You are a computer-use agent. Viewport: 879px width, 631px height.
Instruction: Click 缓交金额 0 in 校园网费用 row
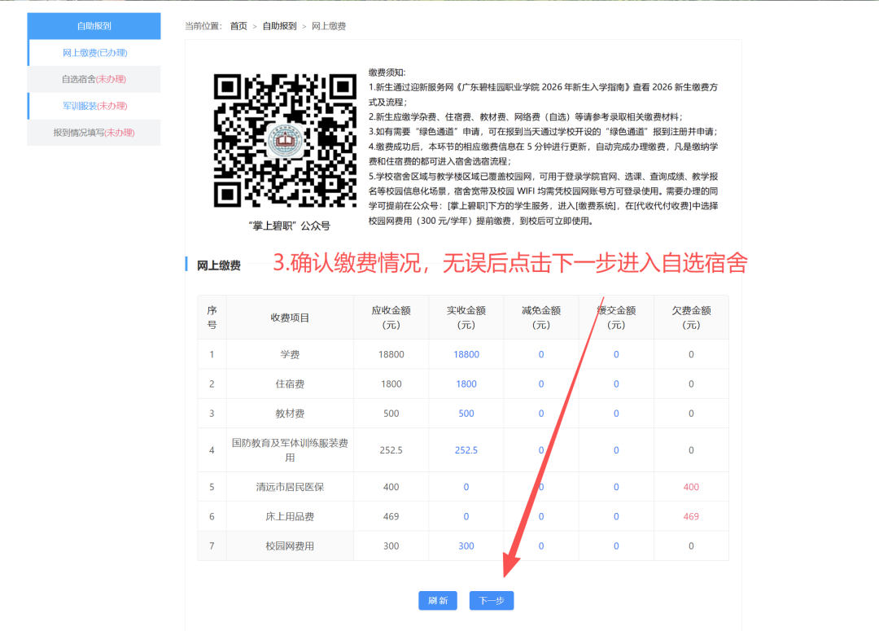point(616,546)
